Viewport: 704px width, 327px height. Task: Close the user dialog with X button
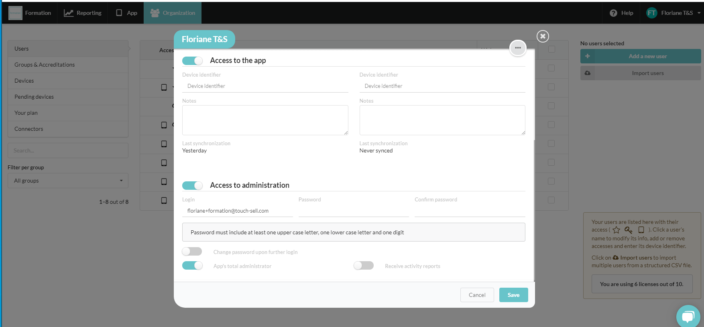tap(543, 36)
